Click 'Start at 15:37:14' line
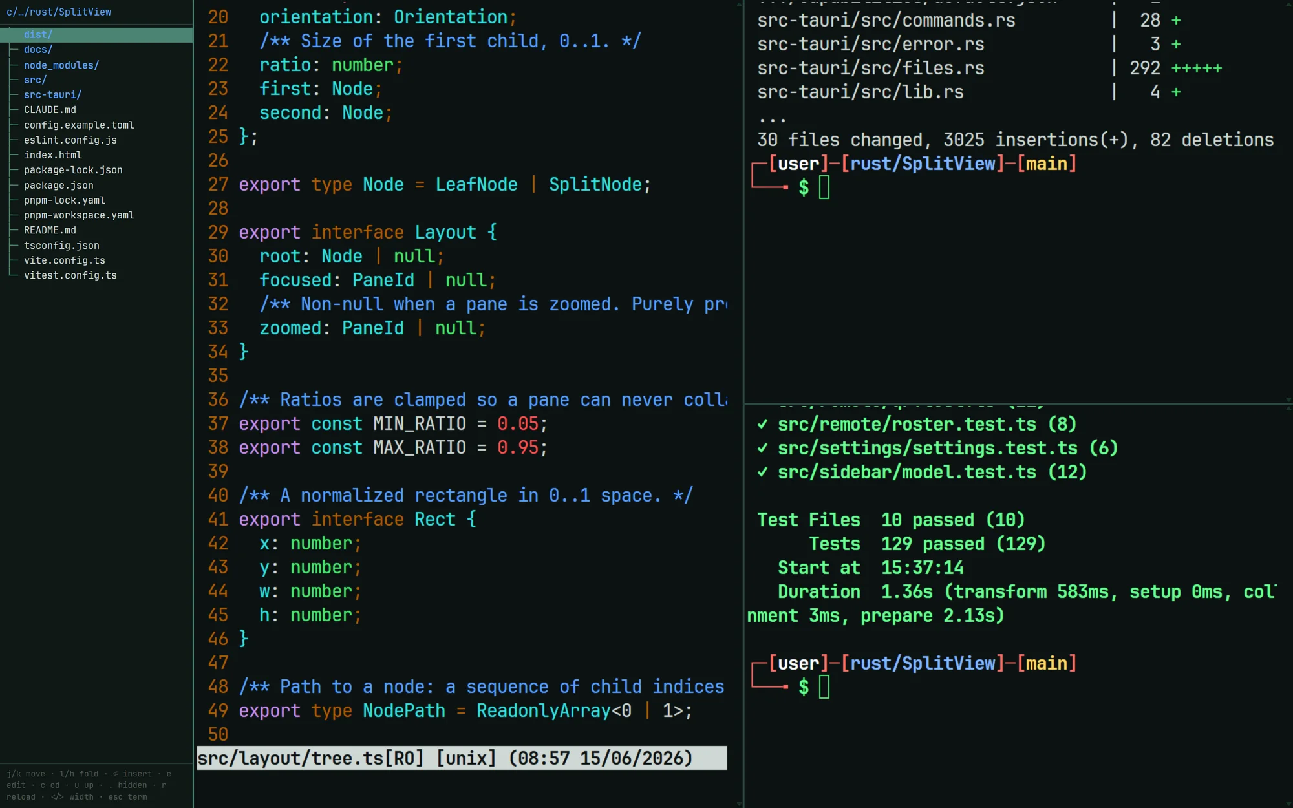The height and width of the screenshot is (808, 1293). 870,568
